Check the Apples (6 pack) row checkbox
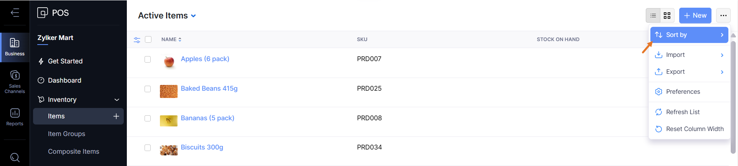This screenshot has width=738, height=166. pos(148,59)
